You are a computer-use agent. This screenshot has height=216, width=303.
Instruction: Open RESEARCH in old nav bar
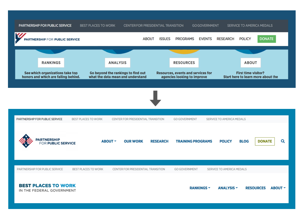click(225, 39)
